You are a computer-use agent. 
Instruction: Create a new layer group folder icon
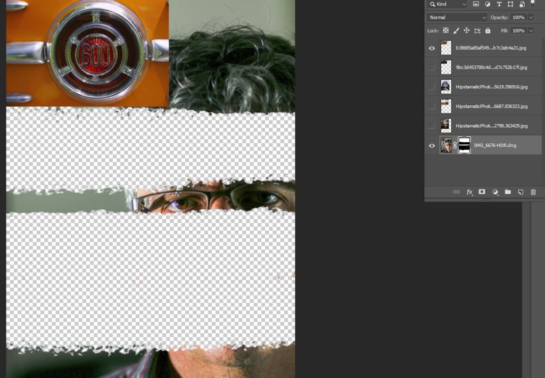pyautogui.click(x=508, y=192)
